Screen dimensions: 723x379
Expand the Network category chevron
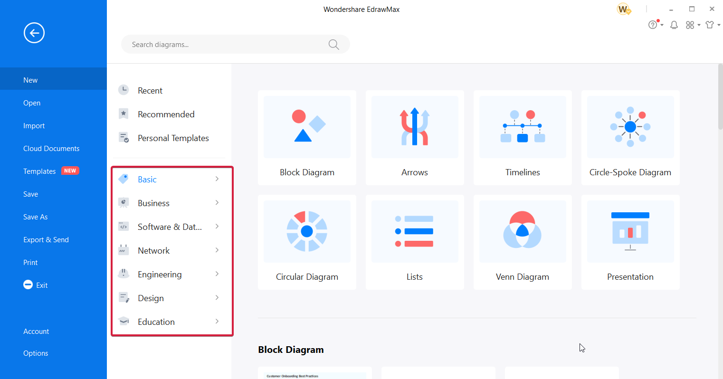(x=217, y=250)
